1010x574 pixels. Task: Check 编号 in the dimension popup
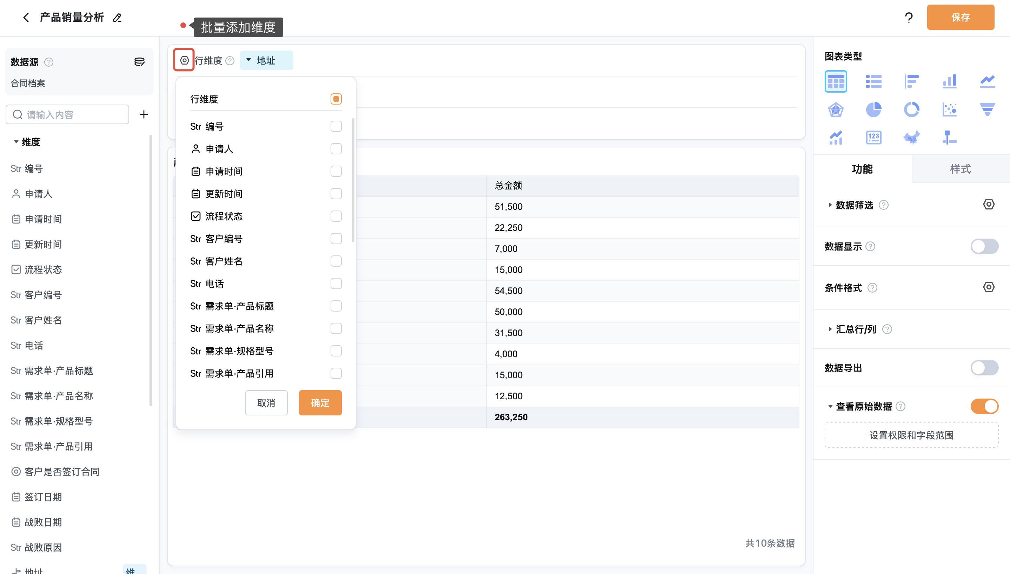click(336, 126)
